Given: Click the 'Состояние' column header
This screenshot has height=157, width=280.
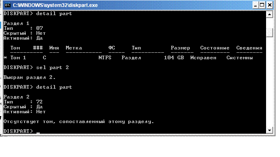Looking at the screenshot, I should (215, 48).
